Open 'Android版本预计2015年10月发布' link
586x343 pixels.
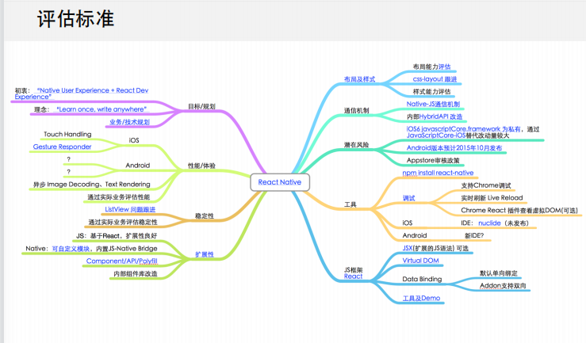click(454, 148)
